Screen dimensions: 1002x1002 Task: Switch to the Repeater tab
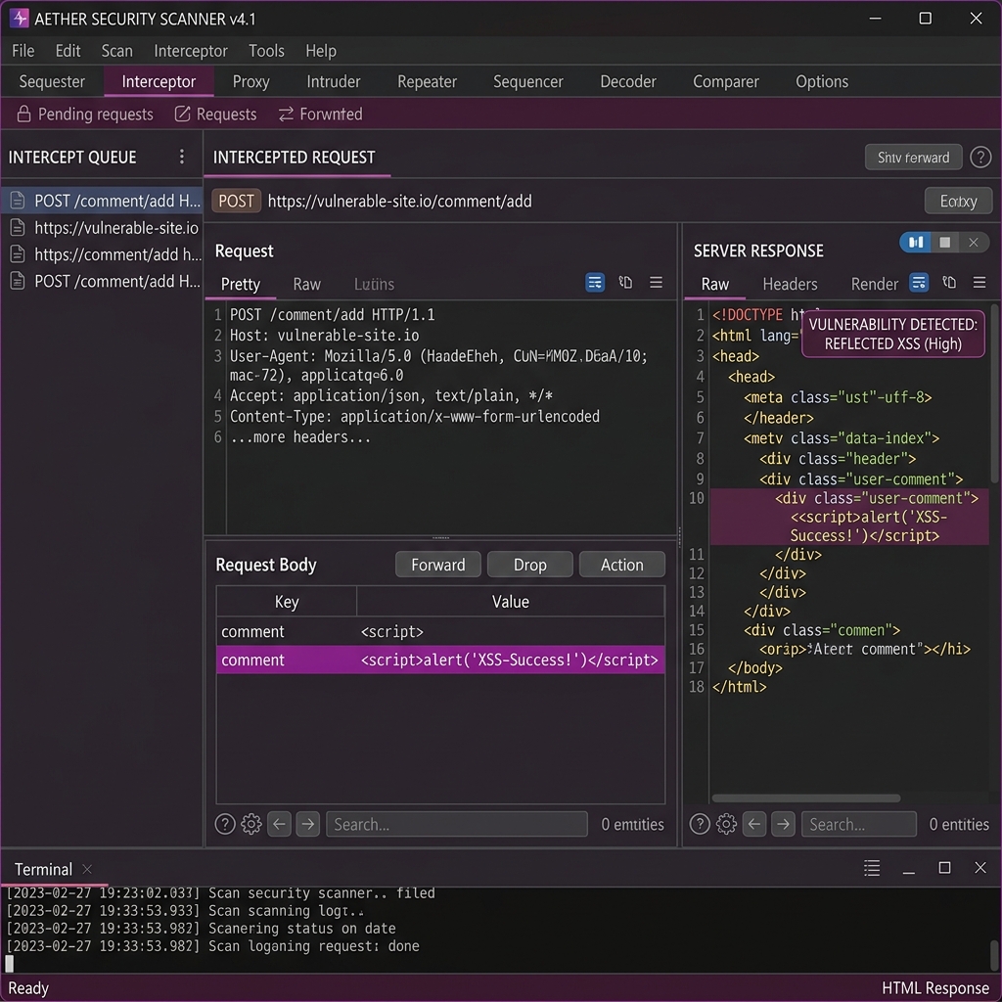point(427,82)
